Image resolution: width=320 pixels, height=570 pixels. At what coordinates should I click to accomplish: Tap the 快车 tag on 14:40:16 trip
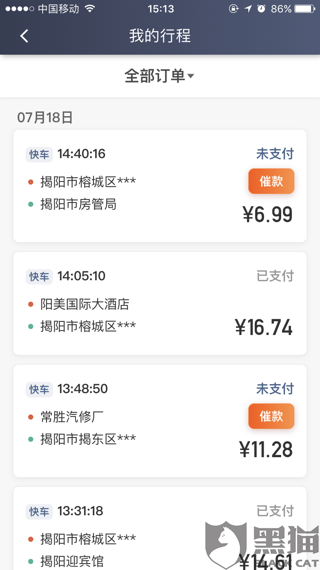(39, 154)
